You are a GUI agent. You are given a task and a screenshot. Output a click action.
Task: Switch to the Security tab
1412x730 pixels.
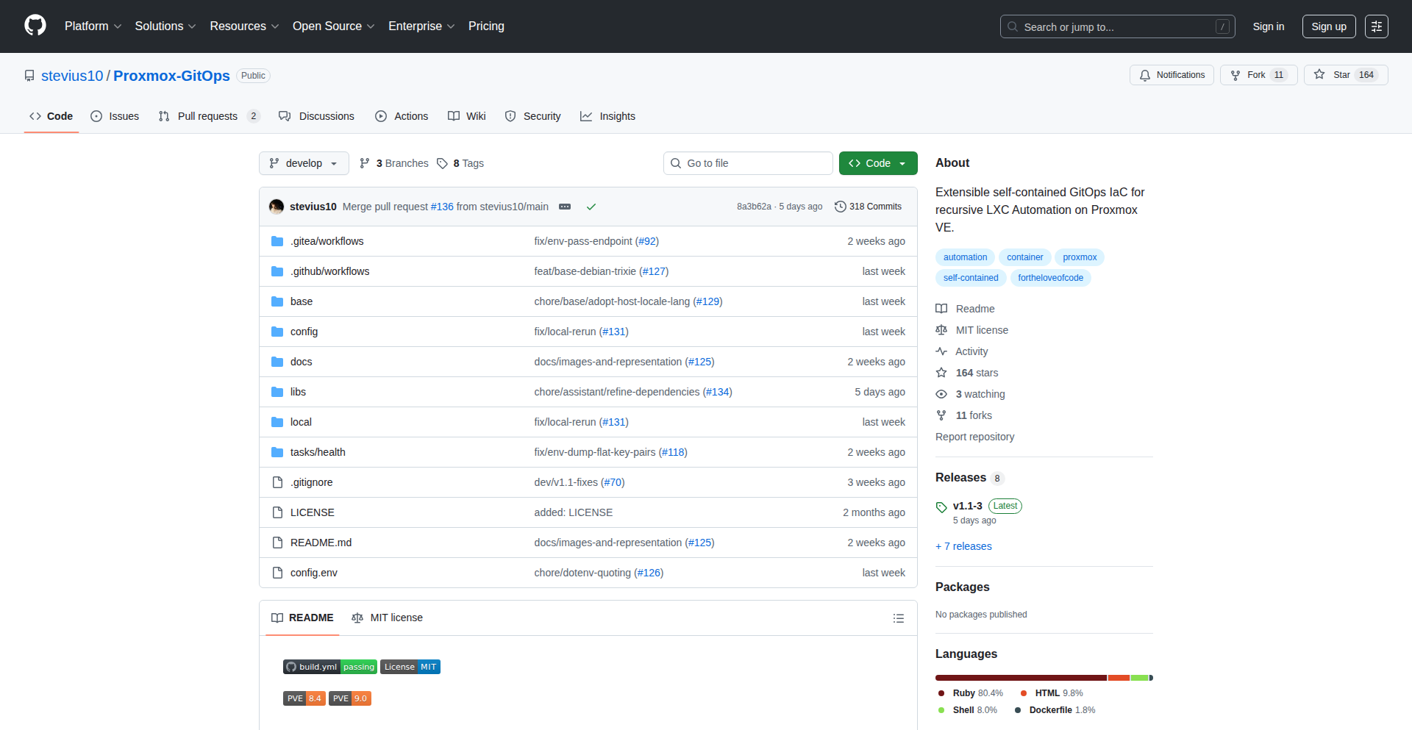coord(533,116)
